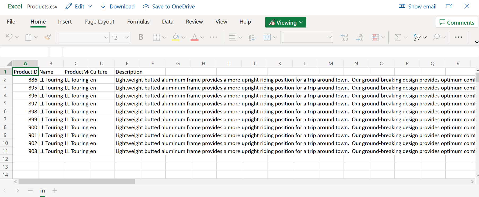
Task: Click the Download button
Action: 118,7
